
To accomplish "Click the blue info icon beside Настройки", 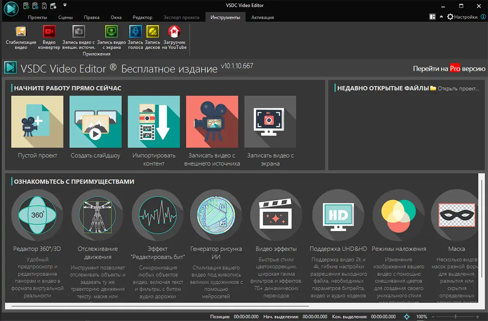I will click(x=482, y=17).
